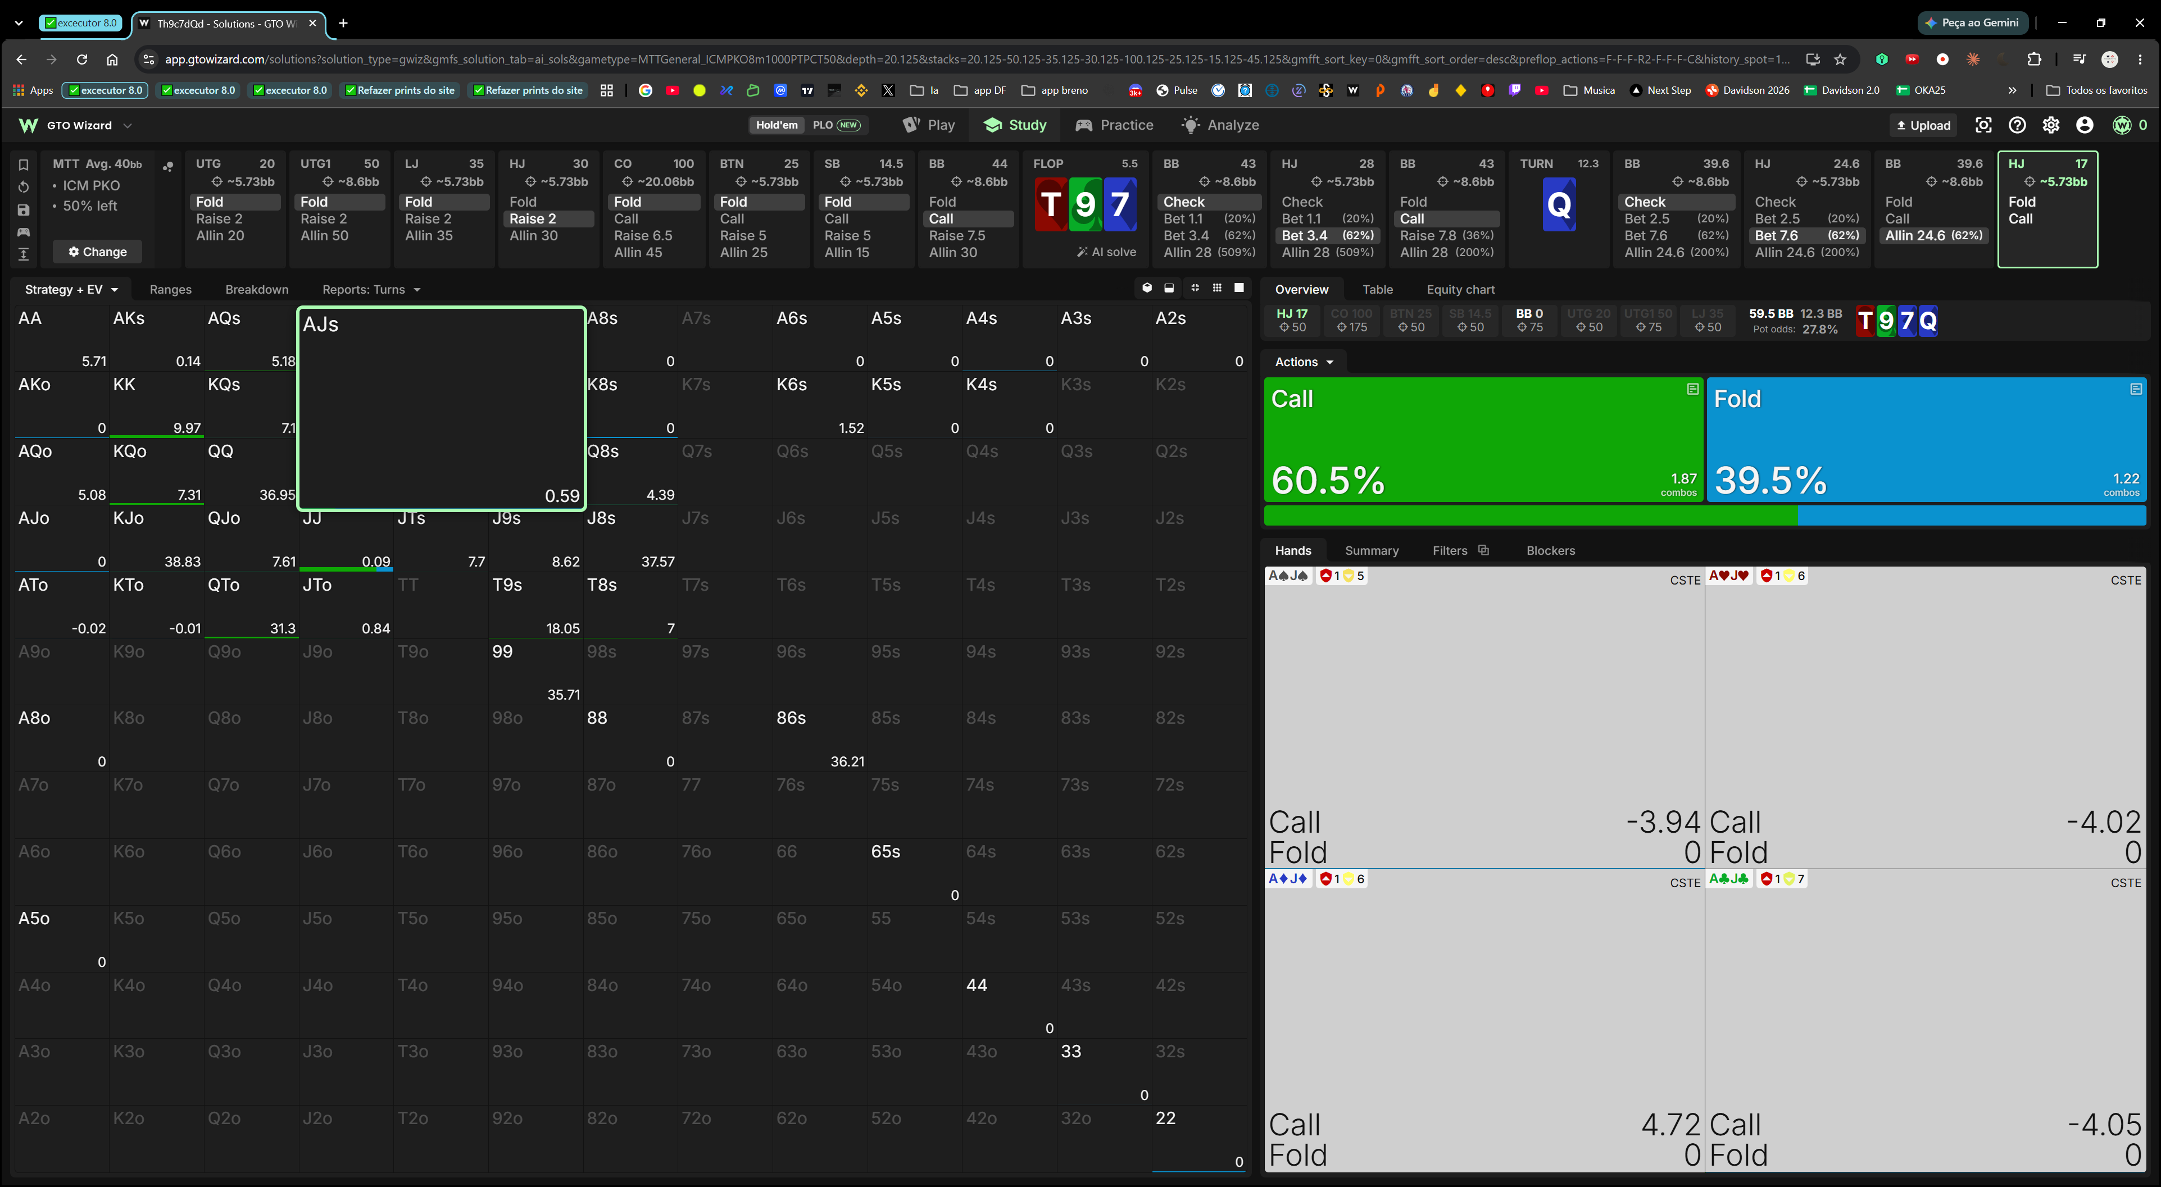Click the green Call action block

coord(1483,439)
